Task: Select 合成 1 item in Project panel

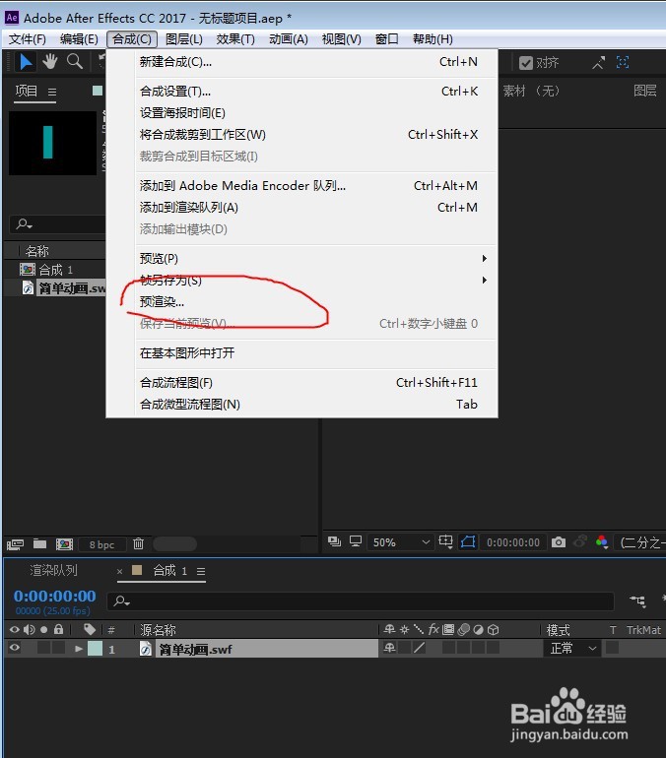Action: point(54,270)
